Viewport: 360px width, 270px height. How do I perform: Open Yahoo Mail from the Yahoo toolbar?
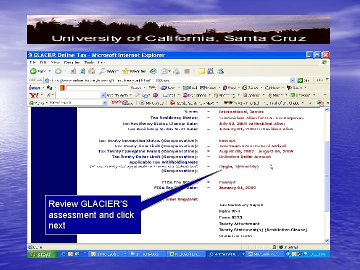169,95
